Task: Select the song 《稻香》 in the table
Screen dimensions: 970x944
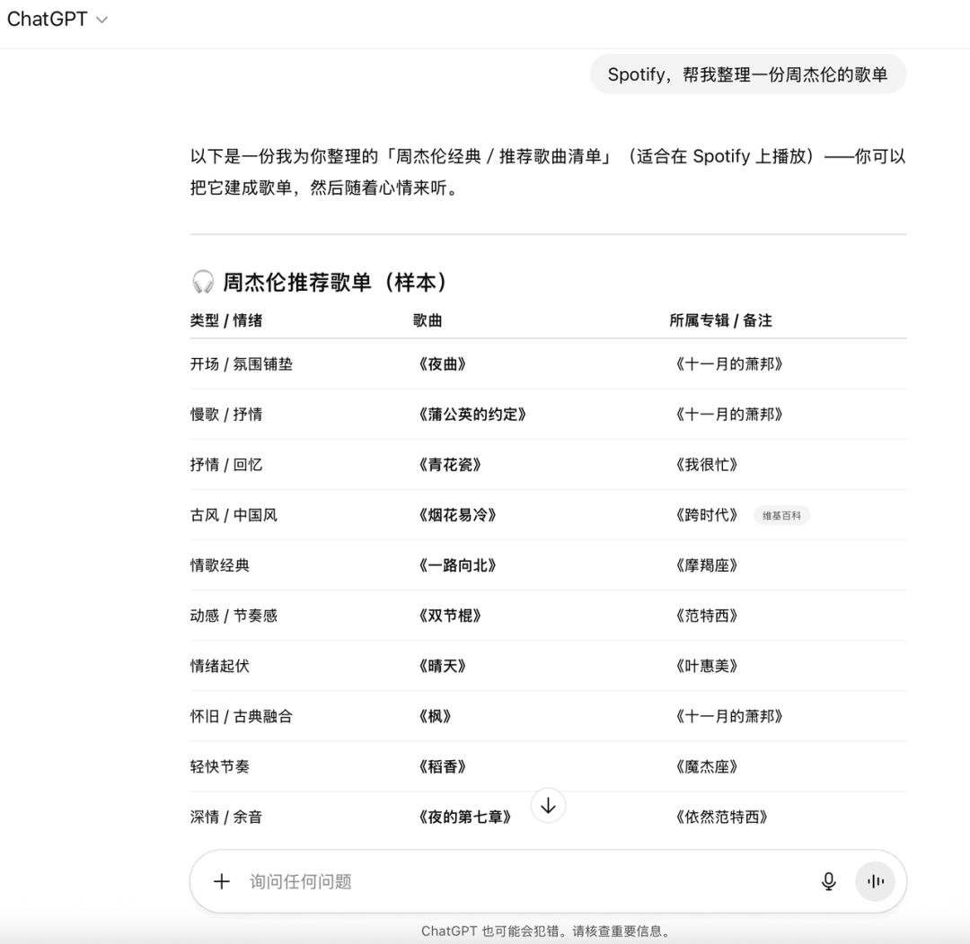Action: [x=443, y=766]
